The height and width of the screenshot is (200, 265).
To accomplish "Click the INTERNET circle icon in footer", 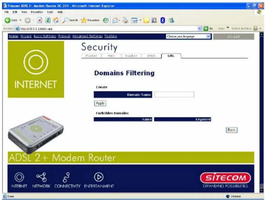I will 19,177.
